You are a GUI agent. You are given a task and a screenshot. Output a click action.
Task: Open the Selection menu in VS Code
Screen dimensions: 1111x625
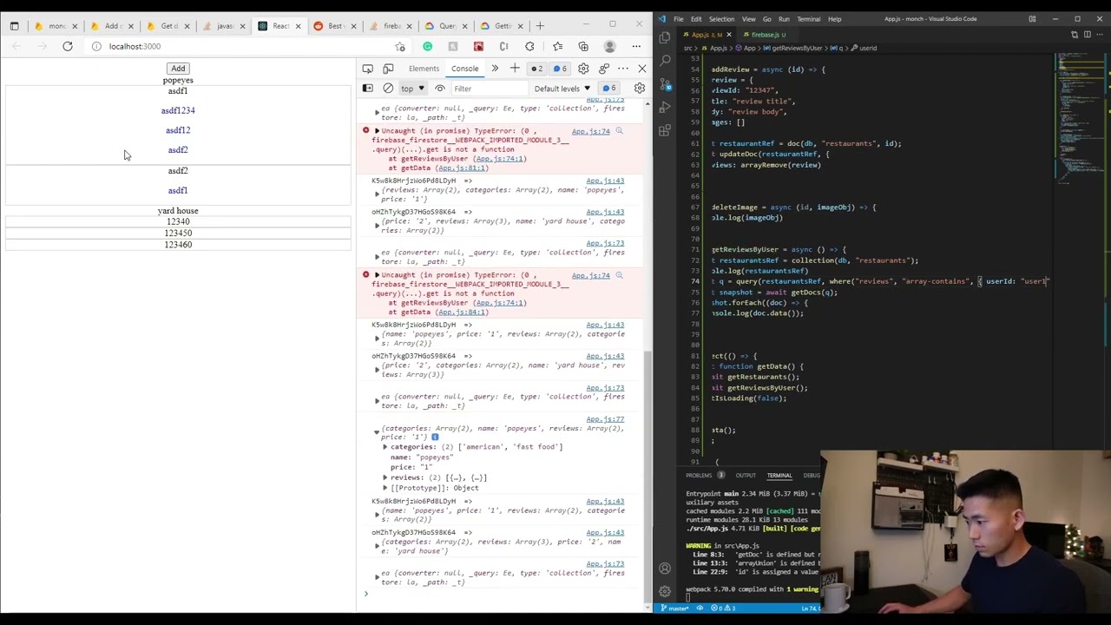coord(721,19)
